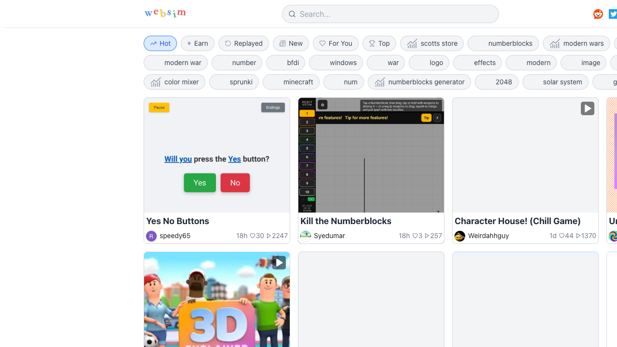
Task: Choose the num tag chip
Action: tap(344, 82)
